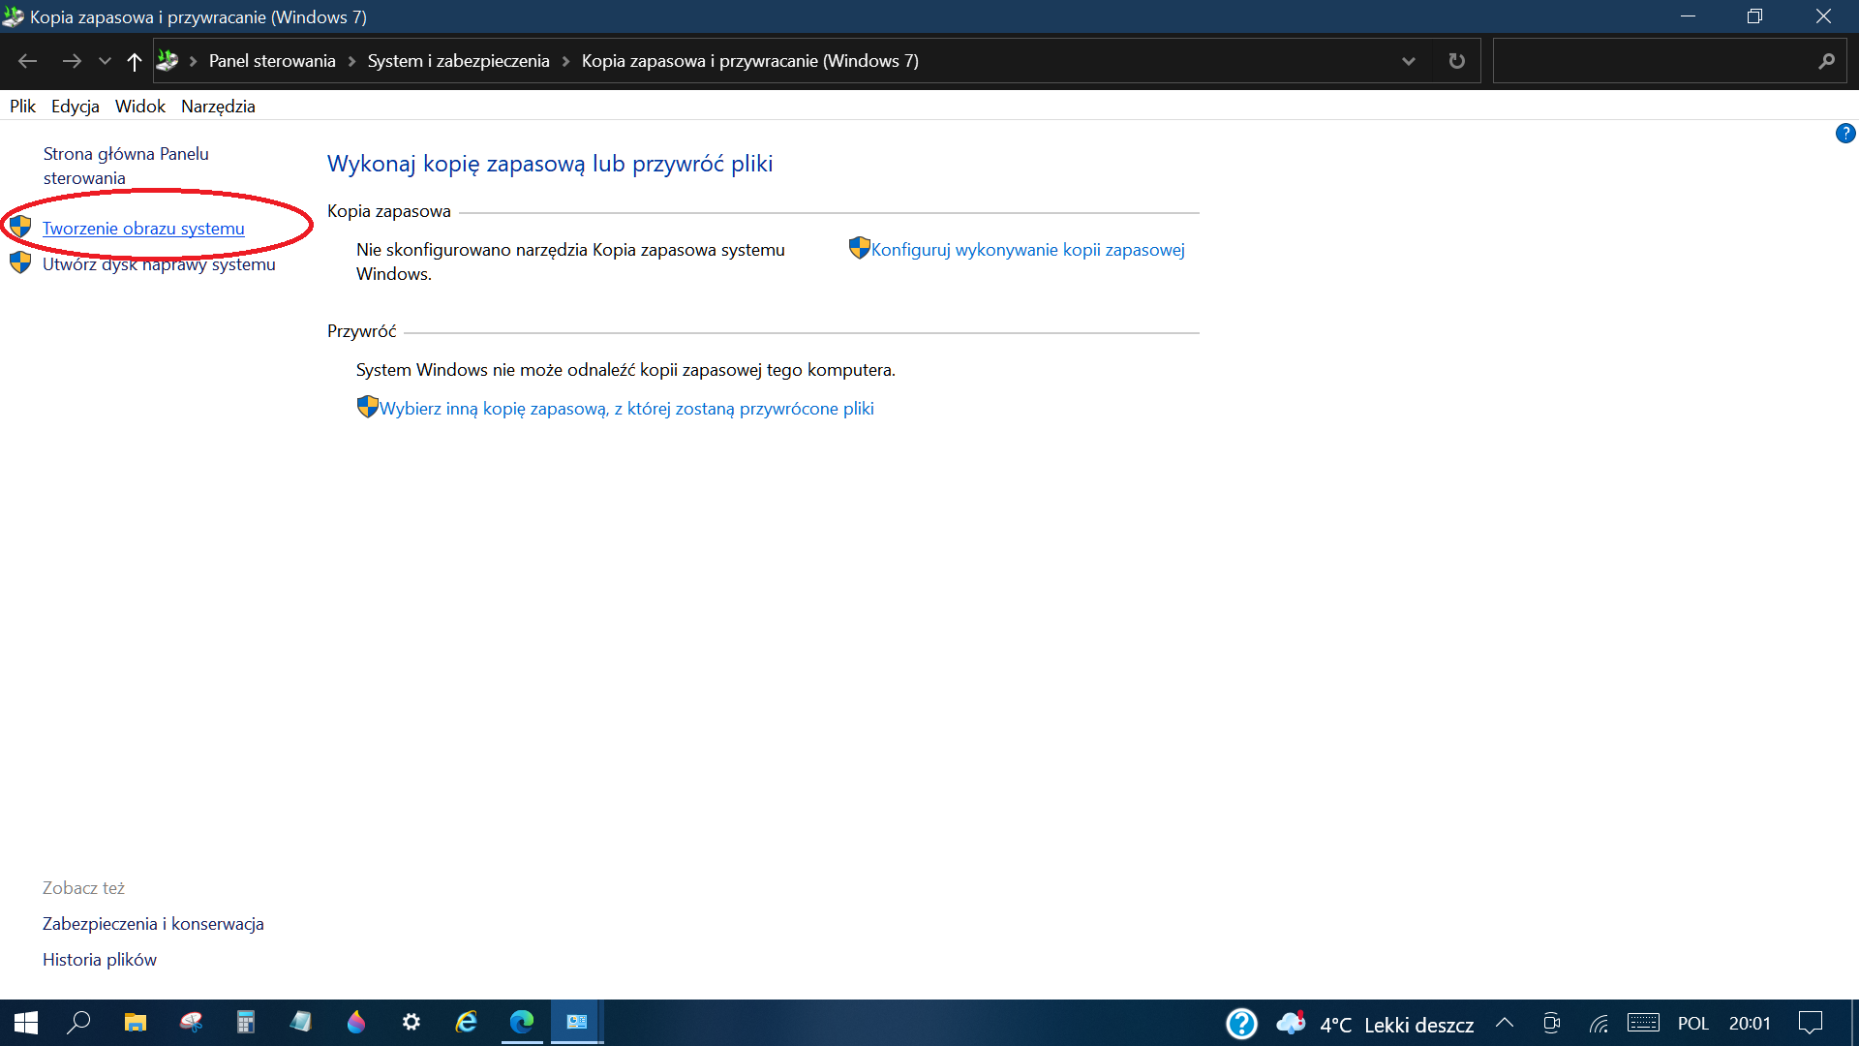Open the Narzędzia menu
1859x1046 pixels.
(218, 107)
